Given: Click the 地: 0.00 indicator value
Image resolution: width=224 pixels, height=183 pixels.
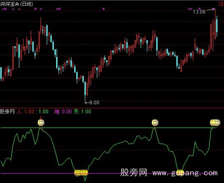Looking at the screenshot, I should pos(63,112).
